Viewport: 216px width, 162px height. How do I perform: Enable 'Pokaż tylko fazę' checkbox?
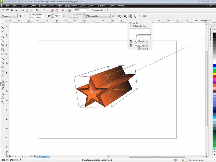[x=132, y=26]
